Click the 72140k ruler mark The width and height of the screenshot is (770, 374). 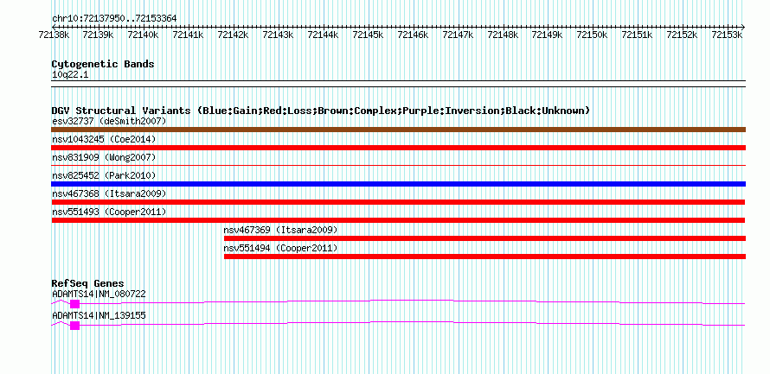point(144,35)
